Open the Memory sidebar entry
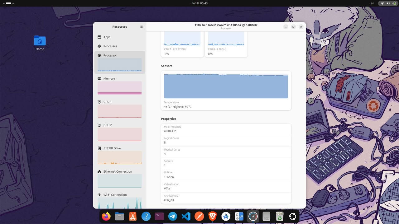This screenshot has height=224, width=399. coord(120,86)
